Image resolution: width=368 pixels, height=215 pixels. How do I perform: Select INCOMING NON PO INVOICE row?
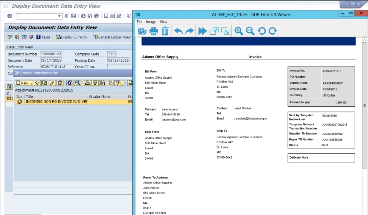tap(74, 102)
